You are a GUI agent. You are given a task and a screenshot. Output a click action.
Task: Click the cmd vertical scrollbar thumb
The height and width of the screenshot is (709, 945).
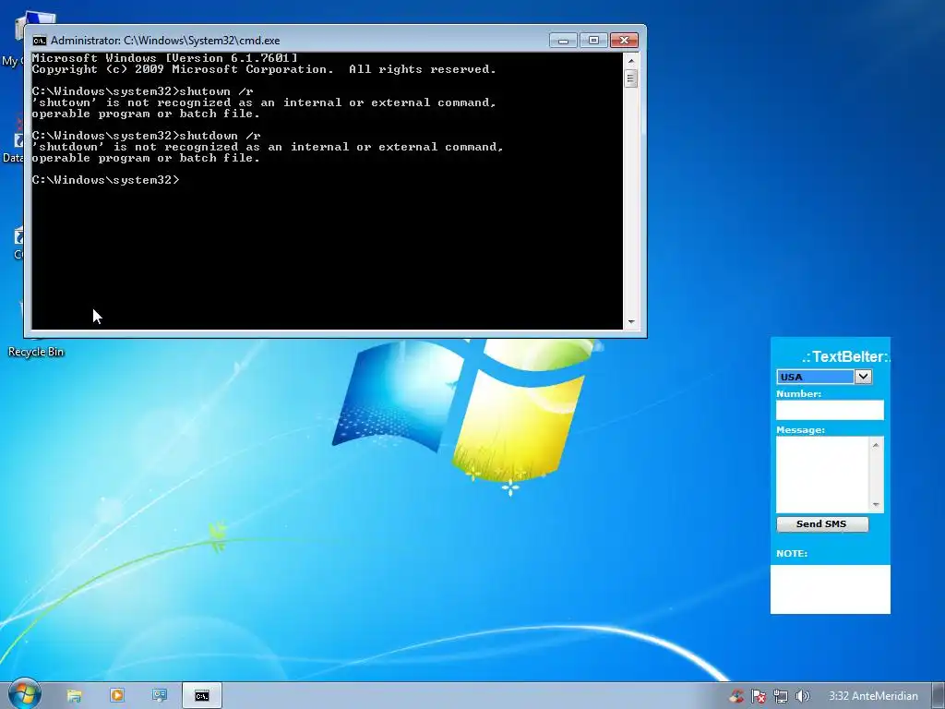(631, 78)
